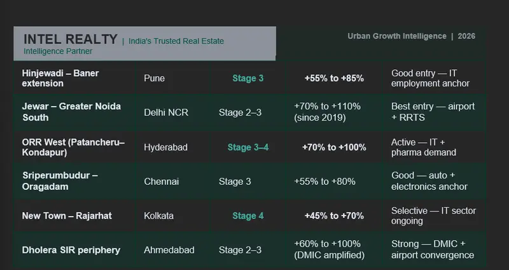Select the green Stage 3 label for Pune
Image resolution: width=509 pixels, height=270 pixels.
248,78
